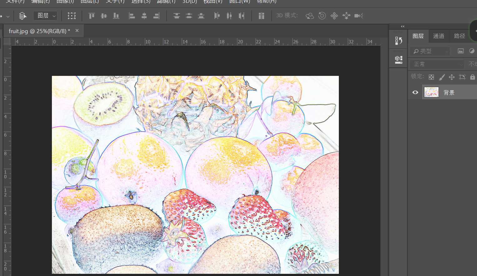Image resolution: width=477 pixels, height=276 pixels.
Task: Open the 图层 auto-select target dropdown
Action: click(45, 16)
